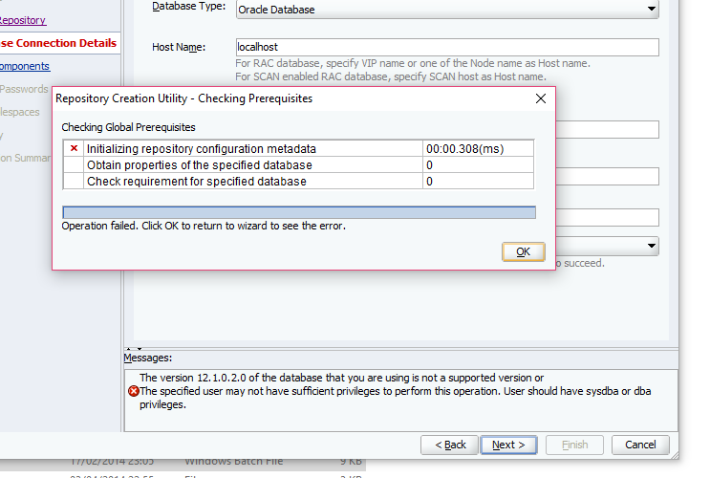
Task: Cancel the Repository Creation wizard
Action: pos(640,445)
